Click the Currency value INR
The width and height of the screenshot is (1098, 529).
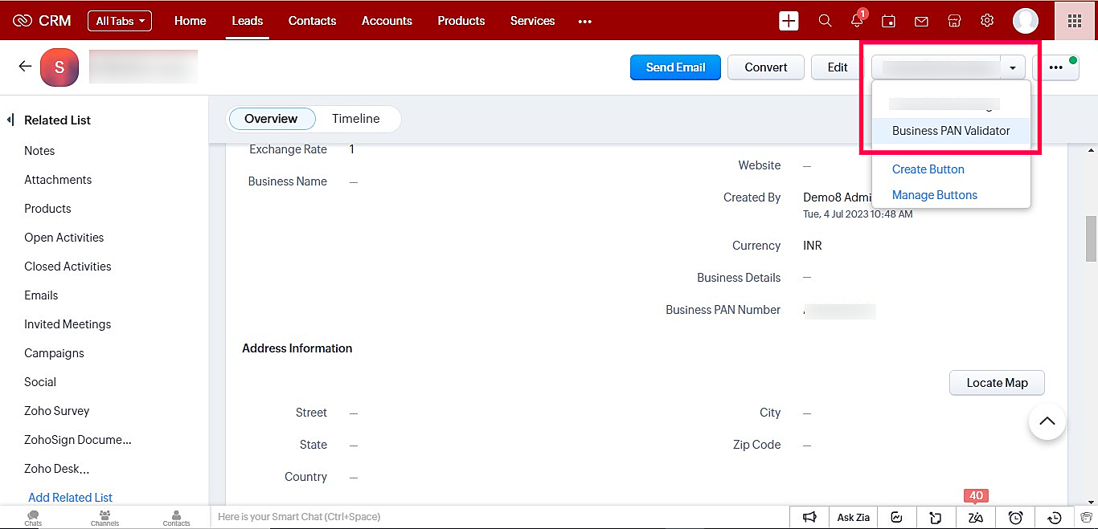pos(813,246)
